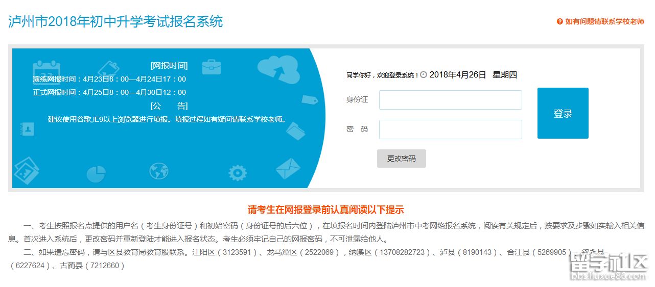Click the 演练网报时间 schedule line

pyautogui.click(x=109, y=79)
